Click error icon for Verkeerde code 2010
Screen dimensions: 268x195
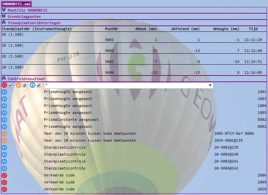4,189
